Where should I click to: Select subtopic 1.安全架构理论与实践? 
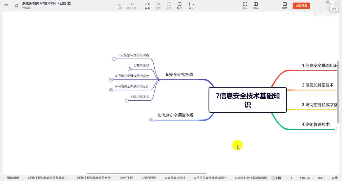(134, 55)
